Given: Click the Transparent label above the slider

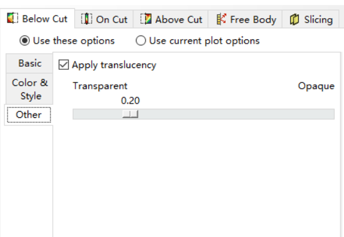Looking at the screenshot, I should 100,86.
